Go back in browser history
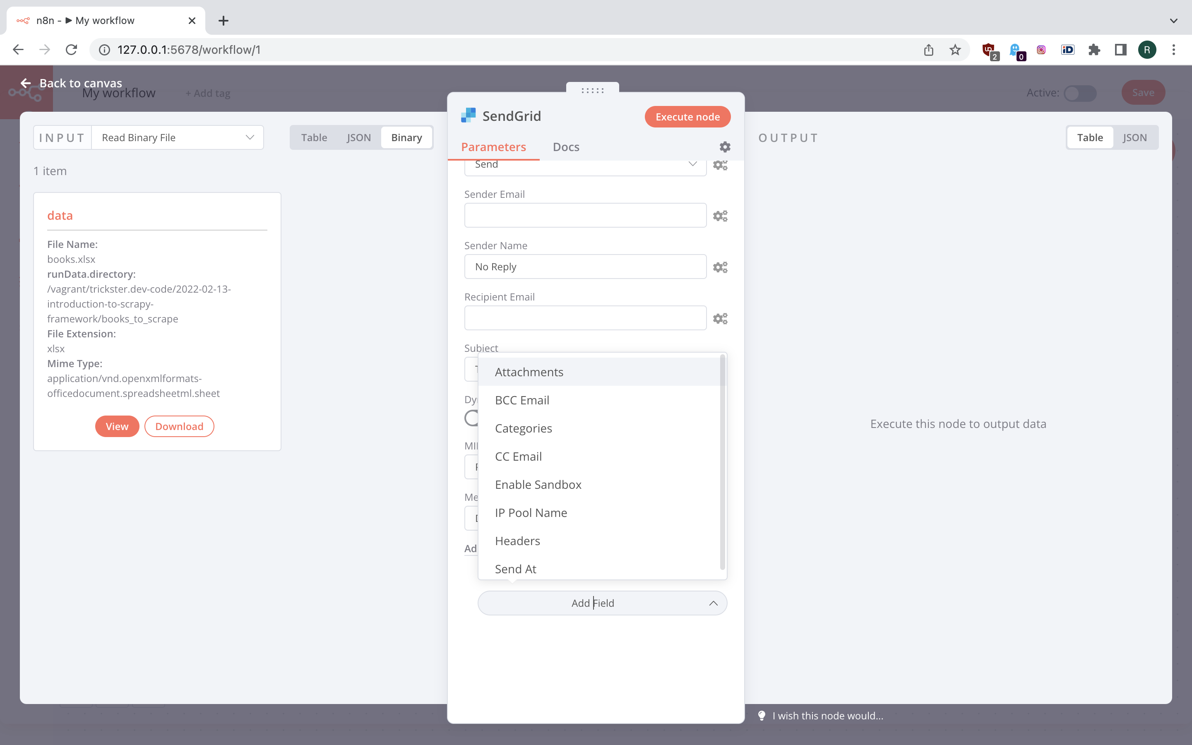1192x745 pixels. tap(18, 50)
